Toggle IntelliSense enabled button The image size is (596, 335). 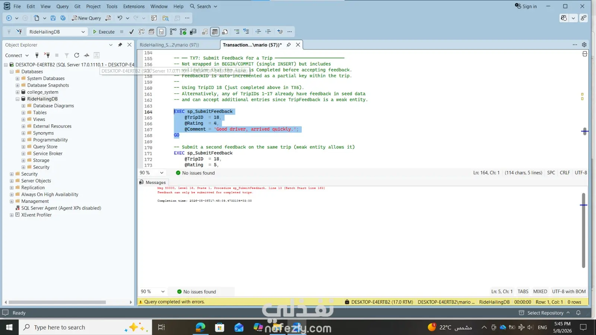(161, 32)
